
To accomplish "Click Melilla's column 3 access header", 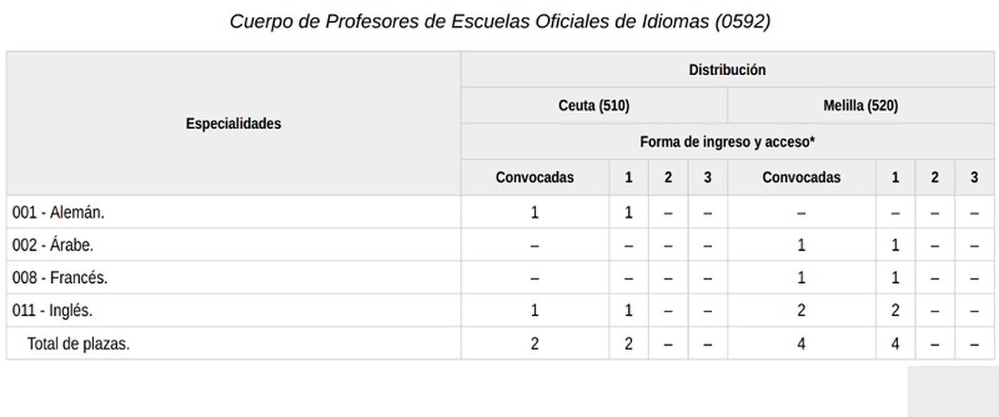I will click(974, 177).
